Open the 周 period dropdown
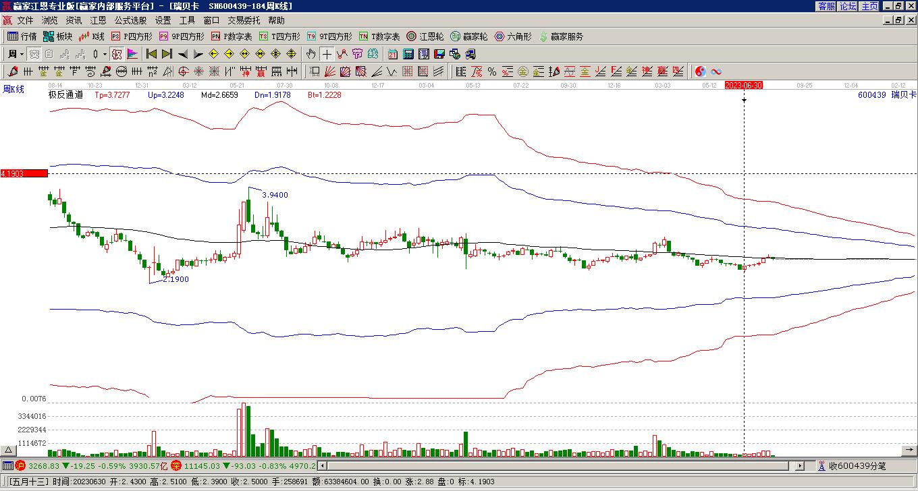 pyautogui.click(x=16, y=54)
